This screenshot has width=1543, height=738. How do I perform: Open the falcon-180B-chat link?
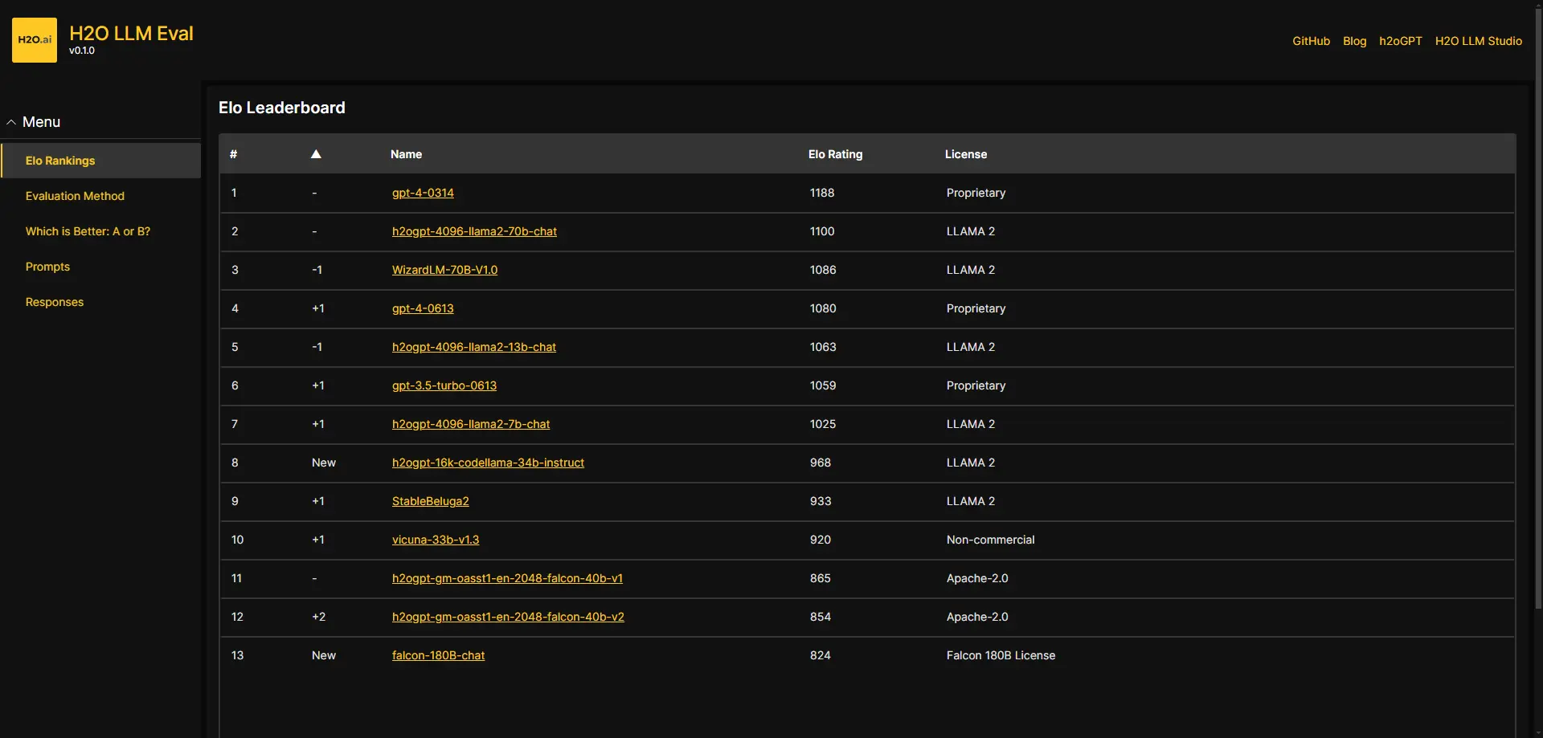coord(438,655)
